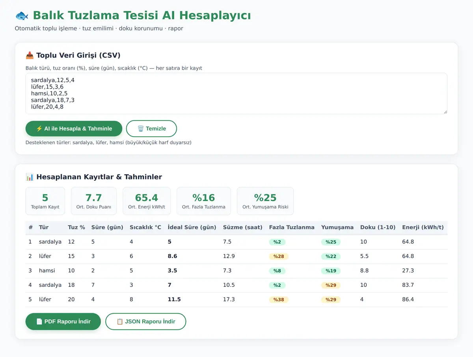The height and width of the screenshot is (357, 473).
Task: Click ideal duration value 8.6
Action: pyautogui.click(x=173, y=256)
